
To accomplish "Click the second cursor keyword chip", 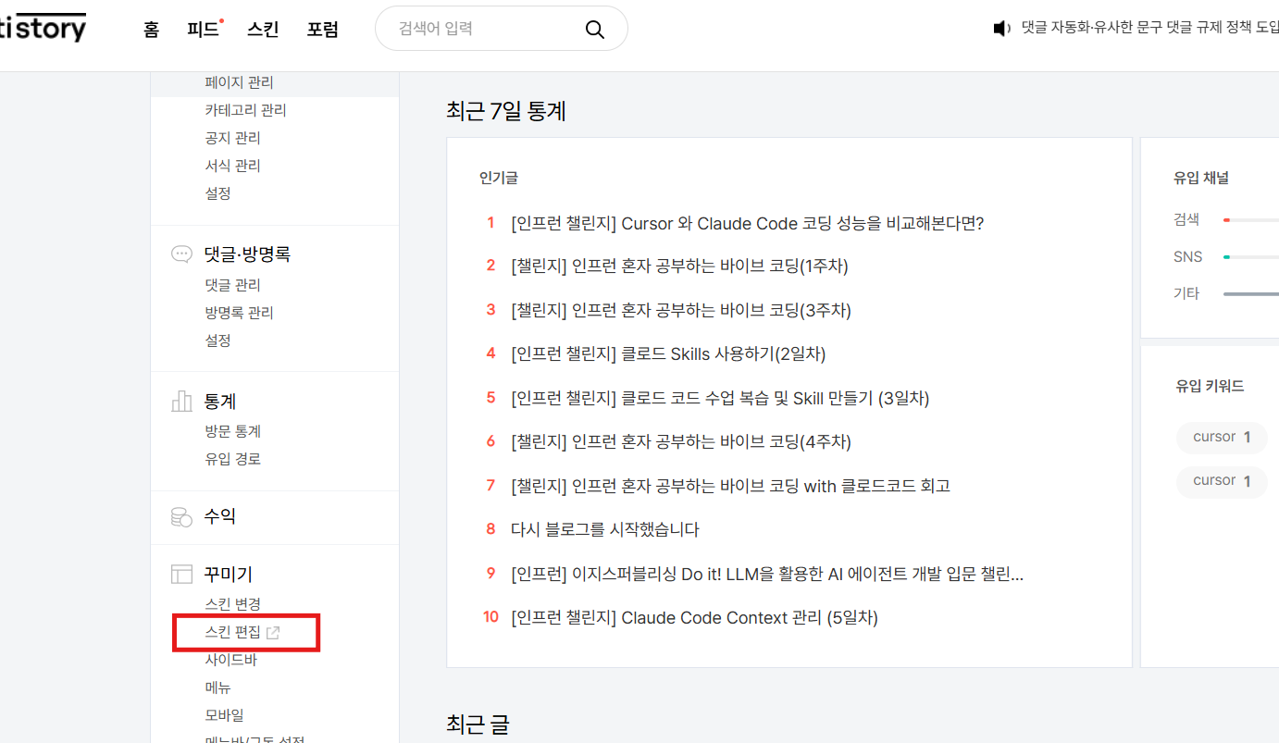I will coord(1222,481).
